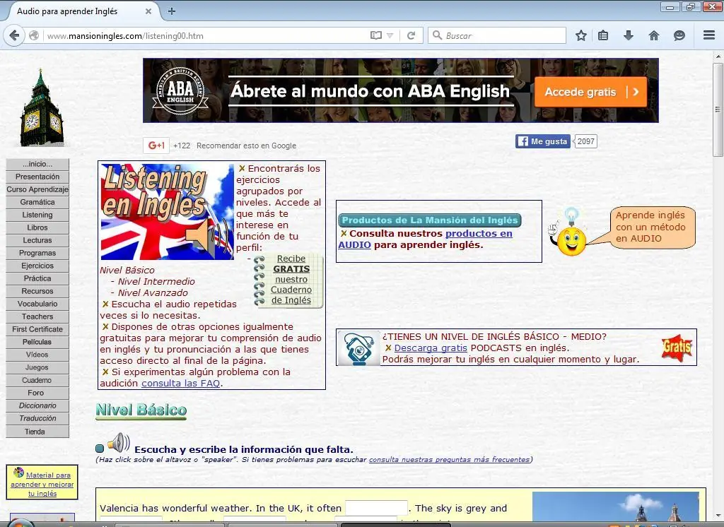This screenshot has height=527, width=724.
Task: Click the search magnifier icon
Action: tap(437, 35)
